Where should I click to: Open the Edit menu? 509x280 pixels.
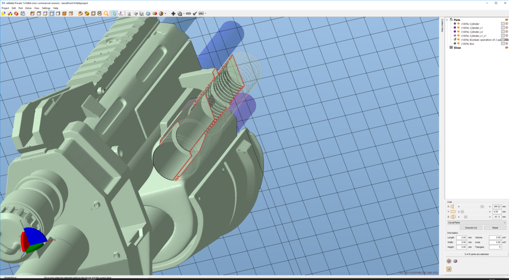(x=13, y=8)
